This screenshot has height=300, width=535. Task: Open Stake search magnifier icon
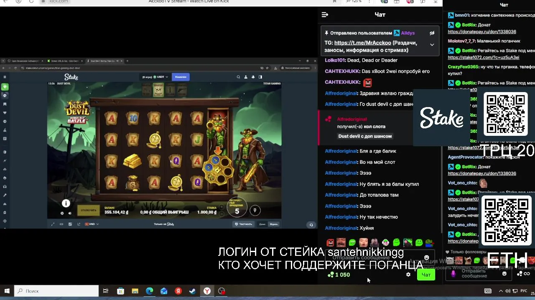click(x=239, y=77)
